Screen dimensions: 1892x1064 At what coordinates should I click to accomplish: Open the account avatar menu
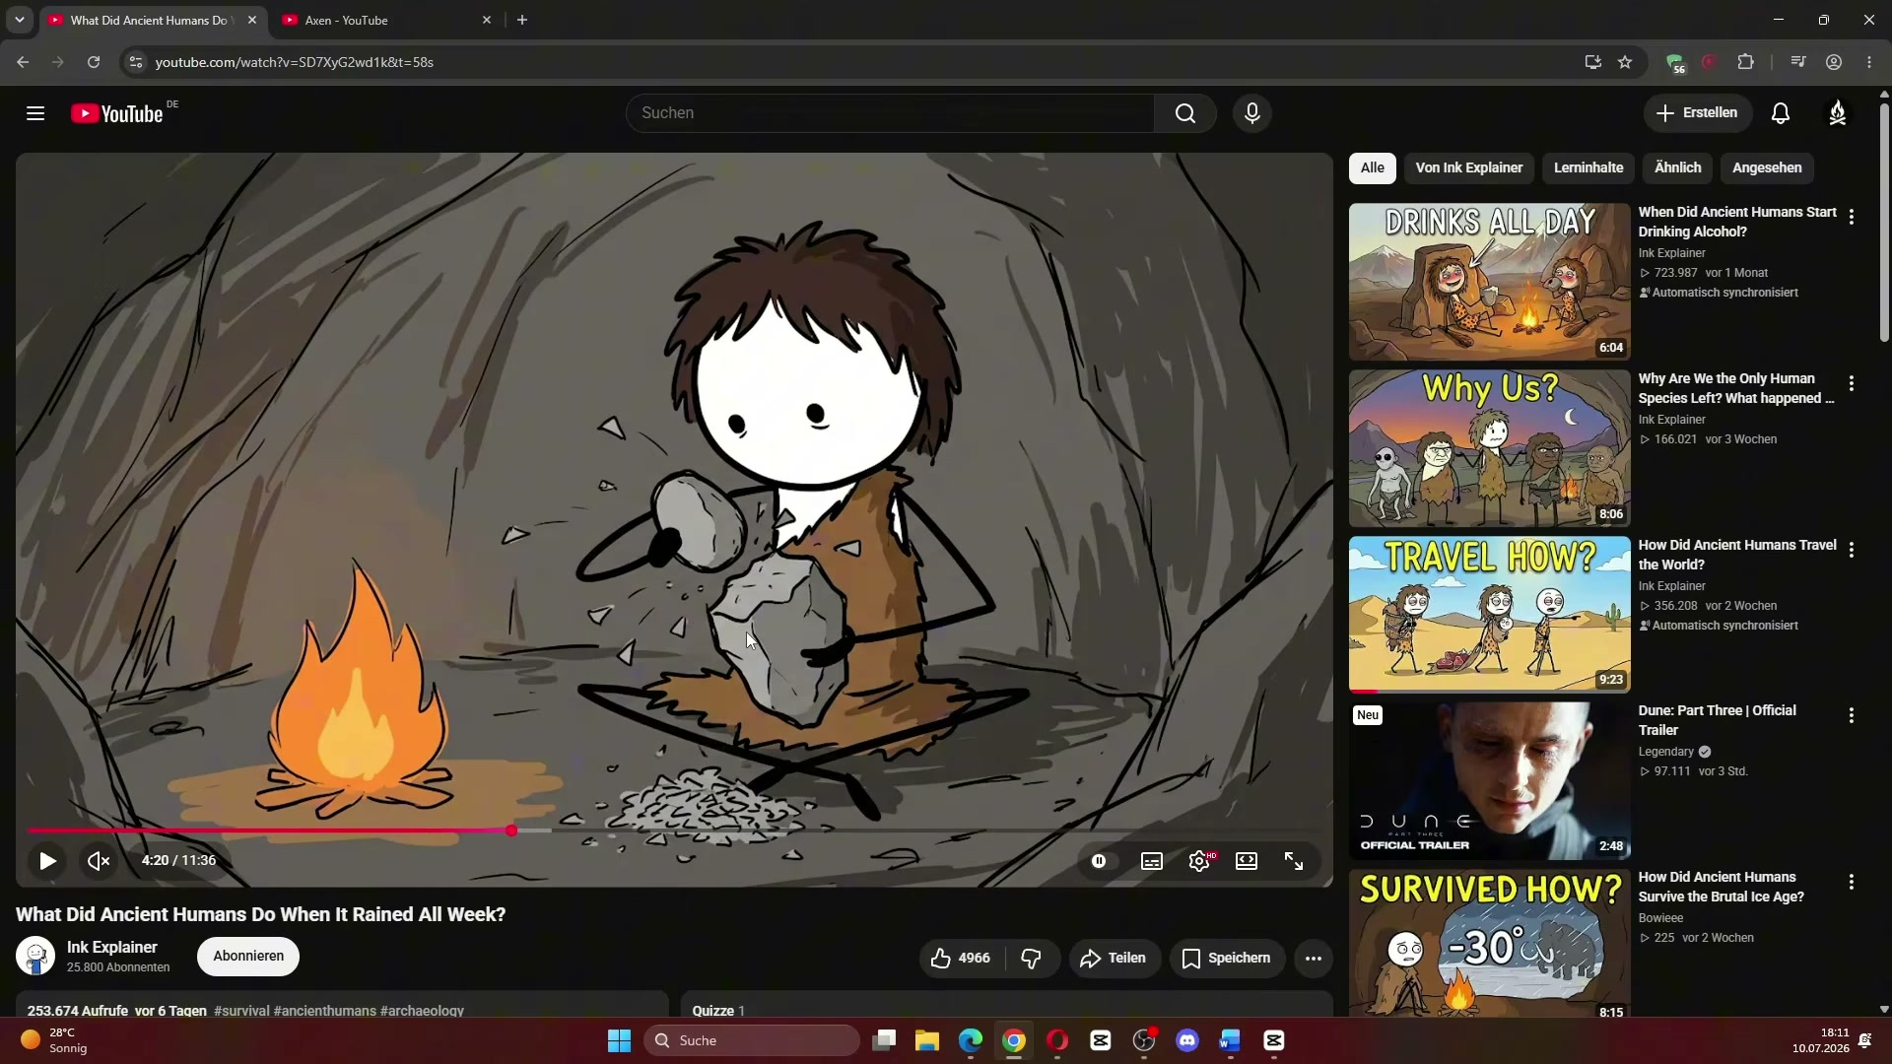1838,113
